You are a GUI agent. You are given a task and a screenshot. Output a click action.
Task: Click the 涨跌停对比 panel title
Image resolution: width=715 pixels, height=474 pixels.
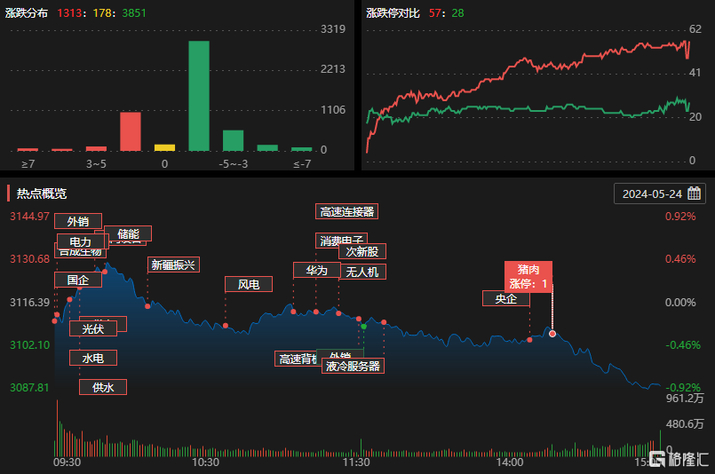point(393,12)
